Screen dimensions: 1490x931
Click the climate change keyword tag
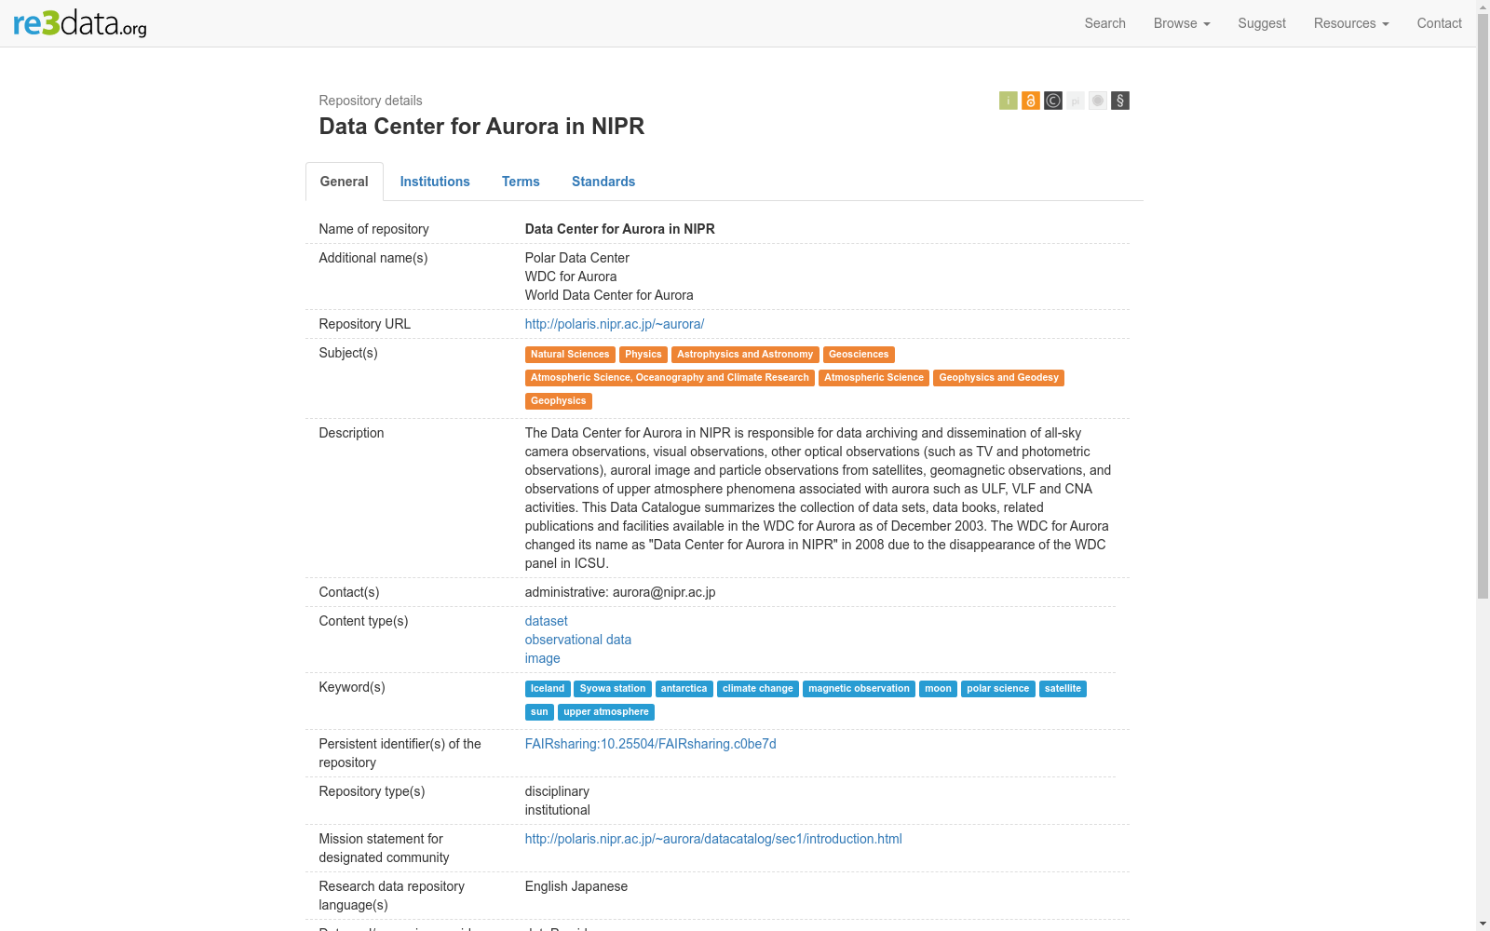(758, 689)
